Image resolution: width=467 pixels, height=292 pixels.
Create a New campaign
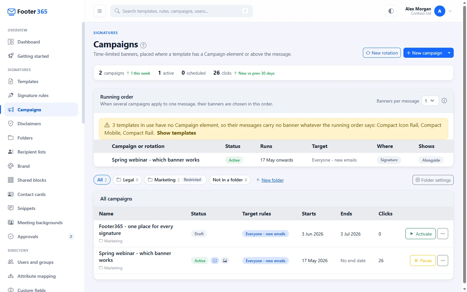click(x=425, y=53)
